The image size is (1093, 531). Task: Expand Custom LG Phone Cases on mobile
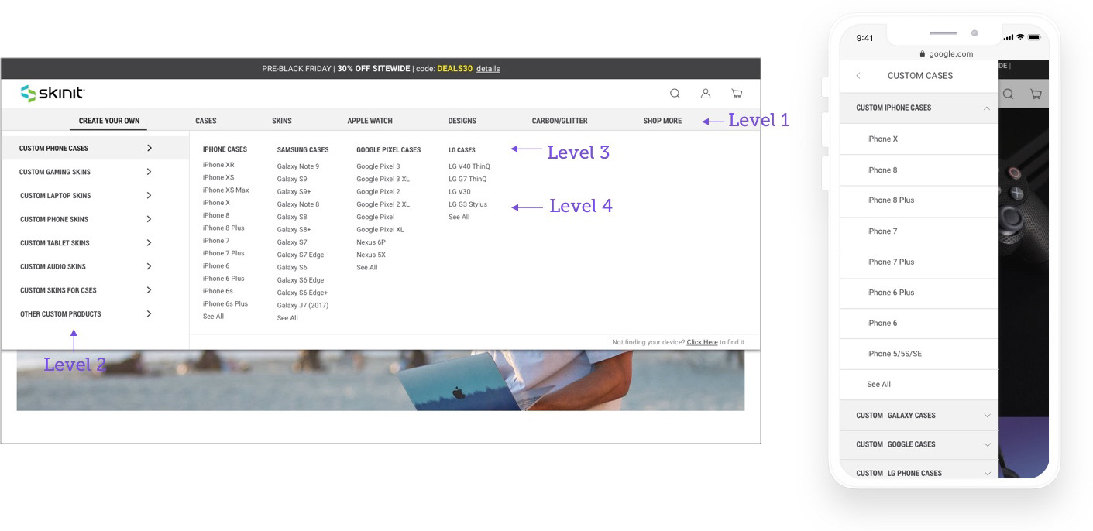click(987, 473)
